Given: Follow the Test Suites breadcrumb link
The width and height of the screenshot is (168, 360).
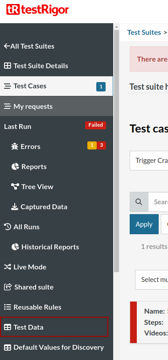Looking at the screenshot, I should (144, 33).
